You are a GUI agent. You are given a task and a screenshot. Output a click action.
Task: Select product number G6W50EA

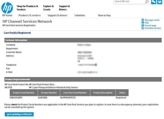pos(43,98)
